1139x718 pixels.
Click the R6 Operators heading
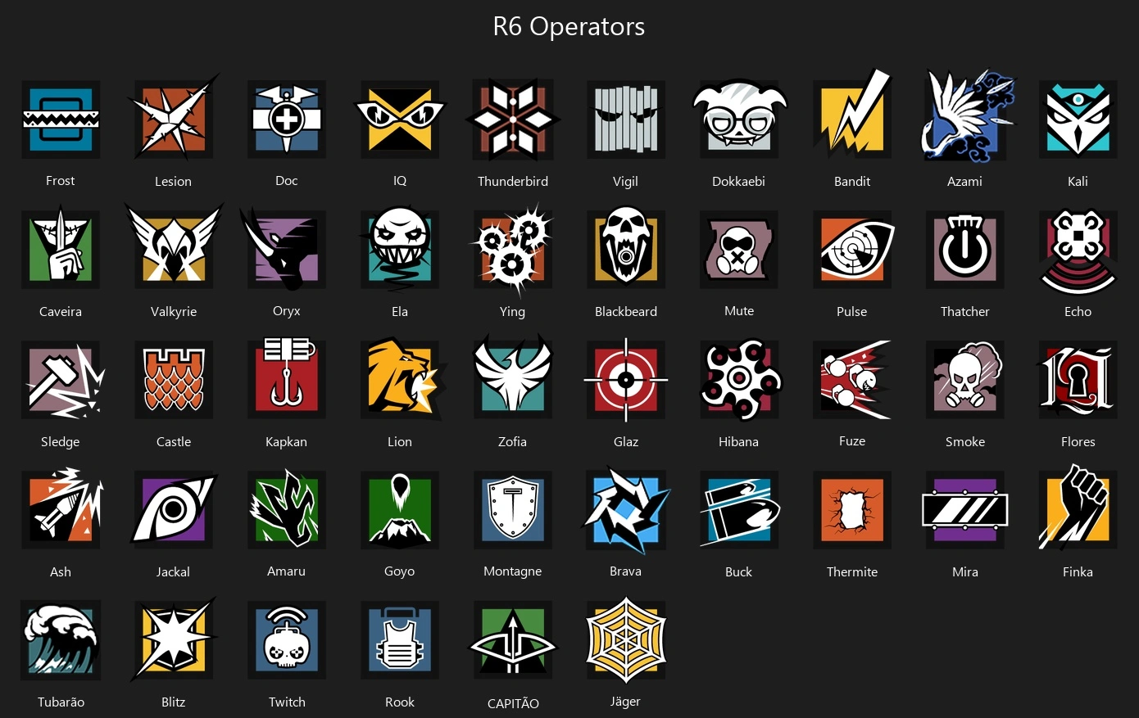point(569,26)
